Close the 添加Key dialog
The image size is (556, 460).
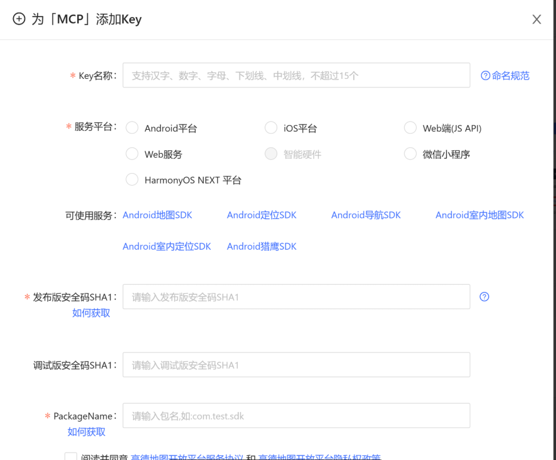[536, 19]
